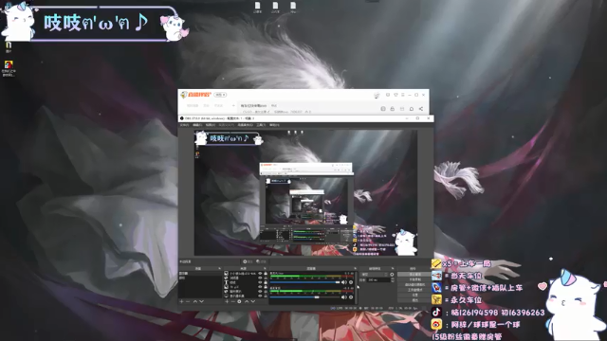Mute the lower audio mixer channel
Screen dimensions: 607x341
click(344, 296)
